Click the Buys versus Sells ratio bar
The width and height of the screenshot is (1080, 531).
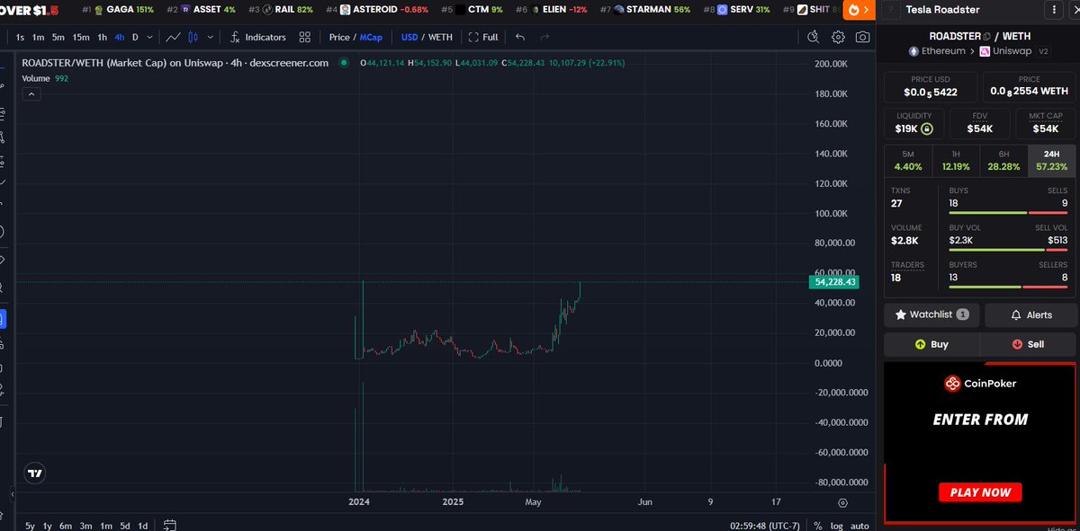1008,212
